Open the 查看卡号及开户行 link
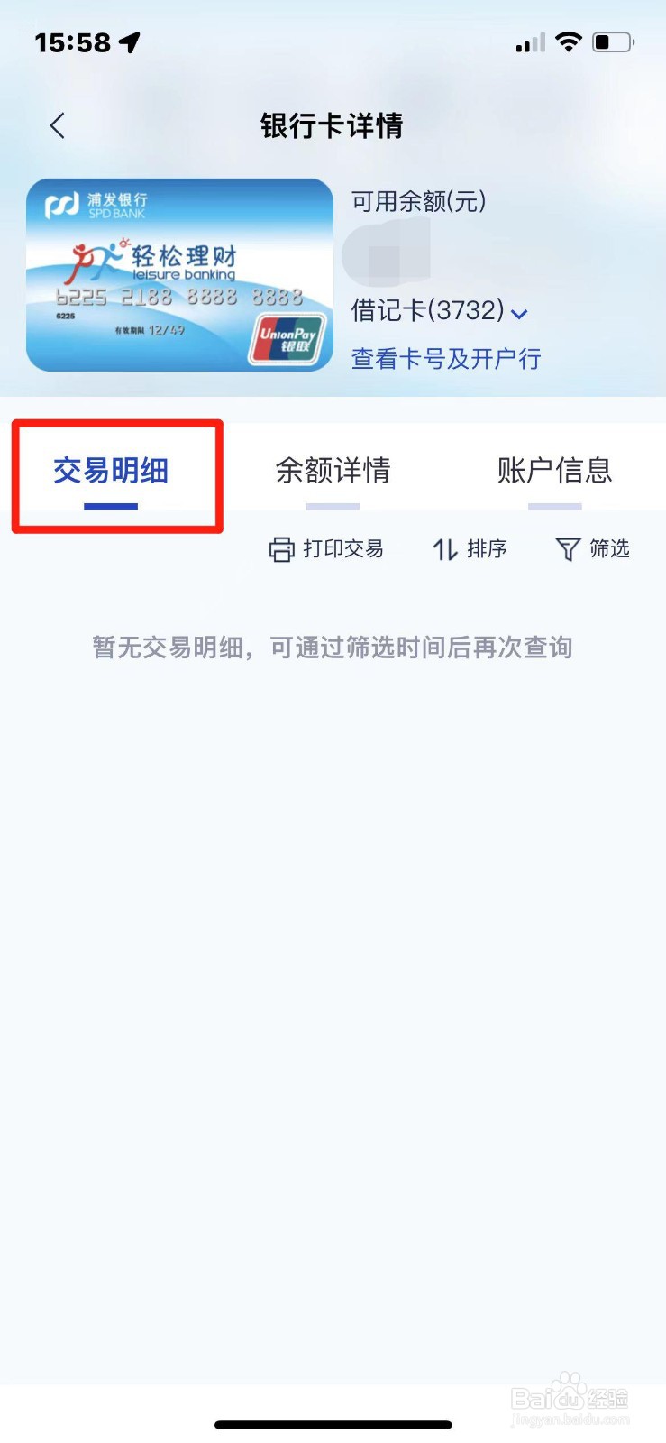The image size is (666, 1443). point(446,359)
